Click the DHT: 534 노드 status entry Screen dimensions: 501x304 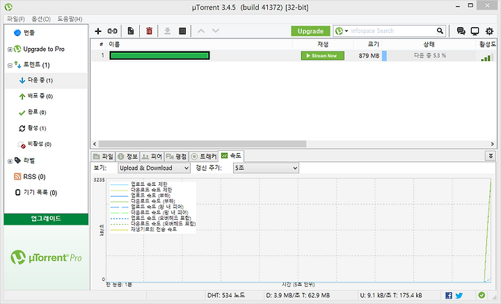(x=226, y=296)
